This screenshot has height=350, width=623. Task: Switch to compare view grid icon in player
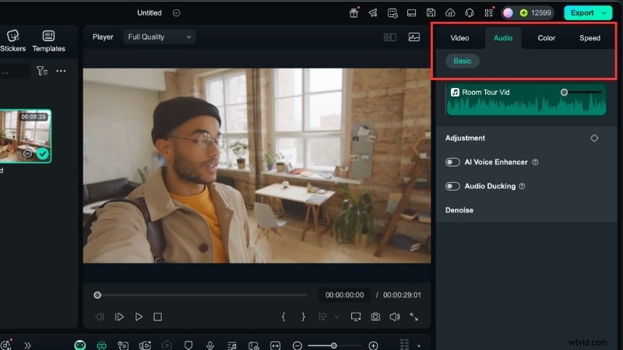point(390,37)
